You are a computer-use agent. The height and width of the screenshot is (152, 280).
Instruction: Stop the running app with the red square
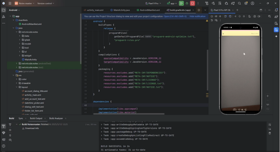192,3
